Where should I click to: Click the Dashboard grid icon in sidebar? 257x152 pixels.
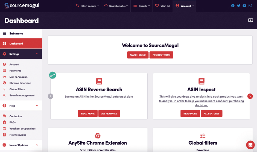coord(4,43)
